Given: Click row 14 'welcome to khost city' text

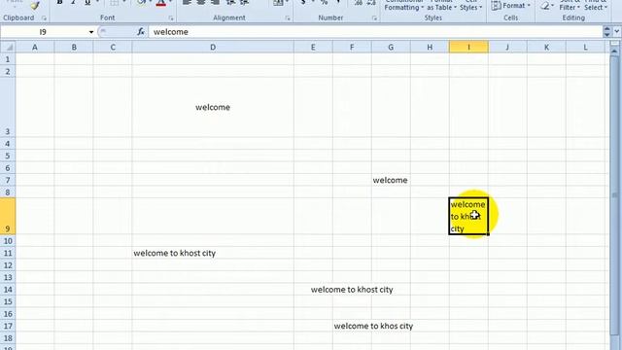Looking at the screenshot, I should click(352, 290).
